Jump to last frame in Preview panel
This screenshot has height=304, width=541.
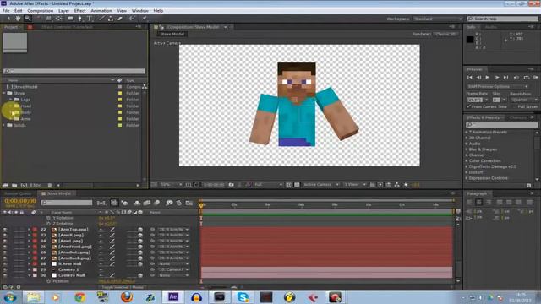tap(505, 78)
